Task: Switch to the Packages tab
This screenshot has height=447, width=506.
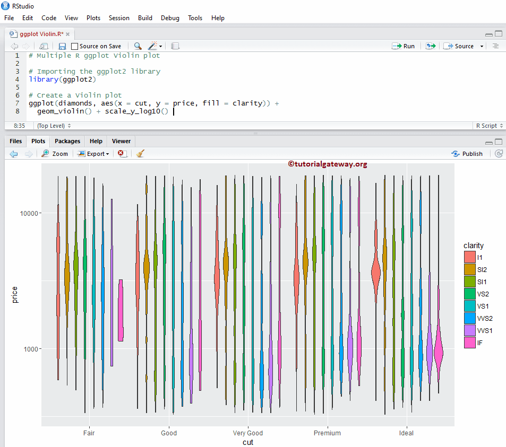Action: point(67,141)
